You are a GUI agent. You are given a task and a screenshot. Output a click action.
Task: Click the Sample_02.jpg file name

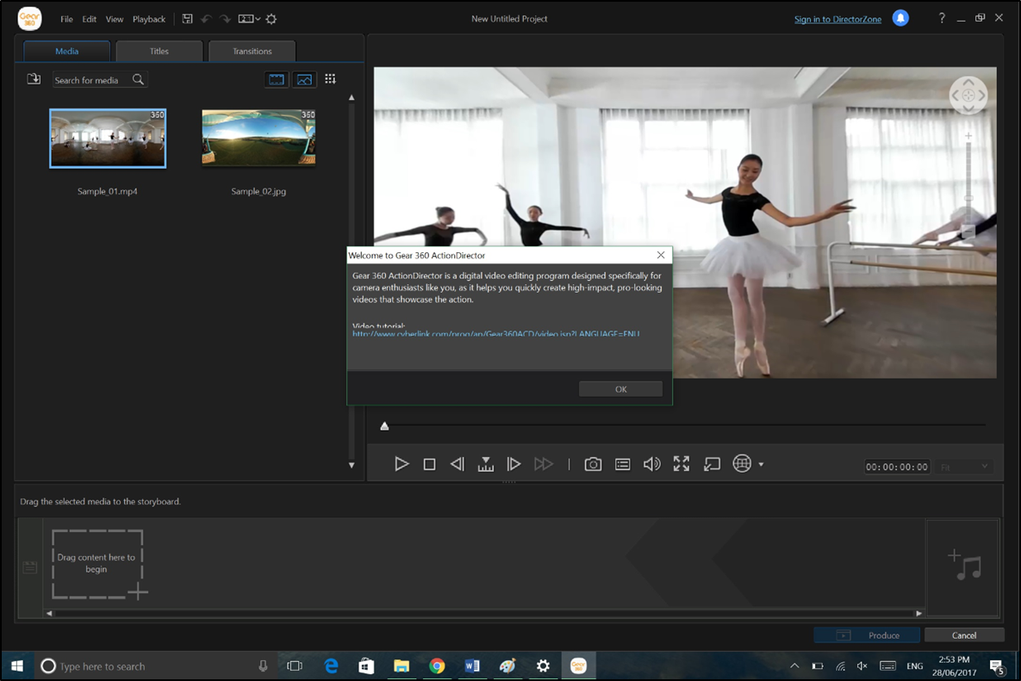(258, 191)
